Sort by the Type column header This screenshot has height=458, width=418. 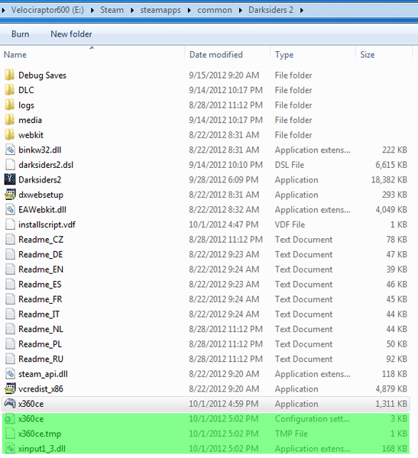pos(313,55)
